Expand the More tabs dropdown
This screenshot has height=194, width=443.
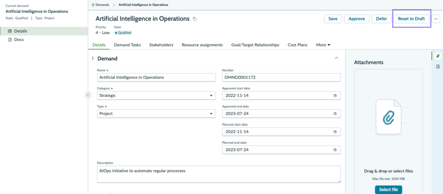click(323, 45)
